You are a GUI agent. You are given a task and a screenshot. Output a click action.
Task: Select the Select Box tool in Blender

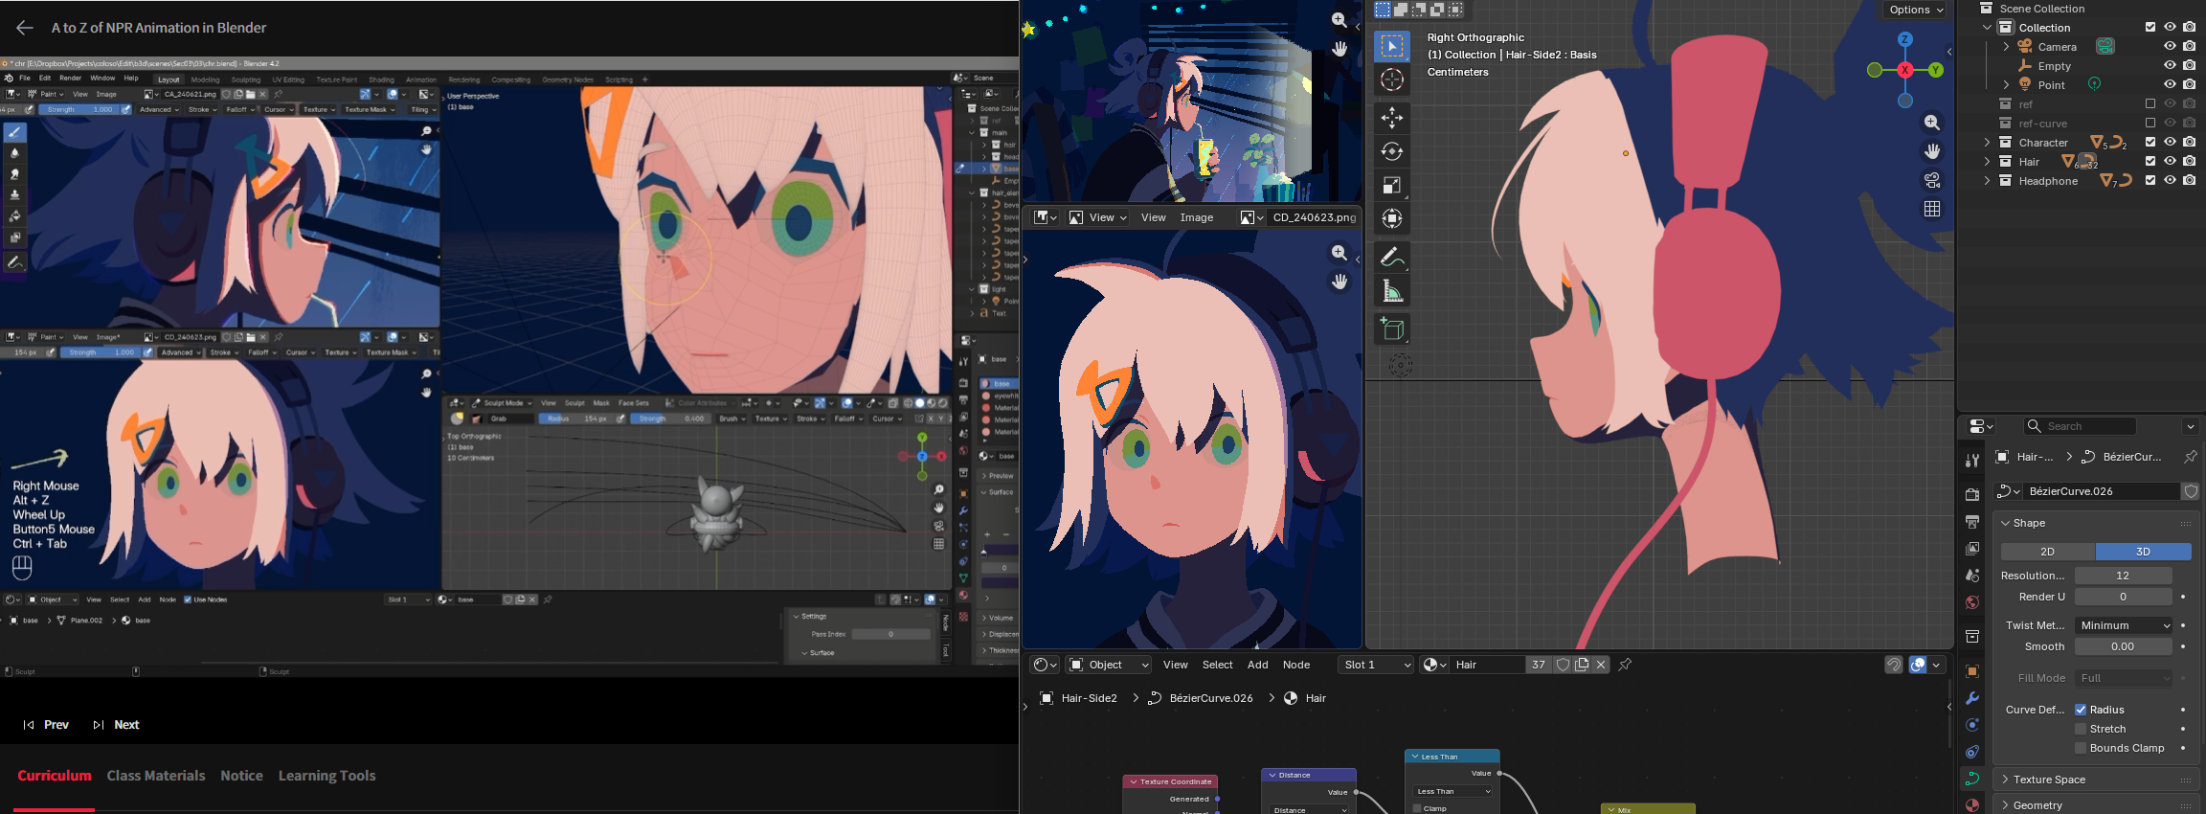[1392, 46]
